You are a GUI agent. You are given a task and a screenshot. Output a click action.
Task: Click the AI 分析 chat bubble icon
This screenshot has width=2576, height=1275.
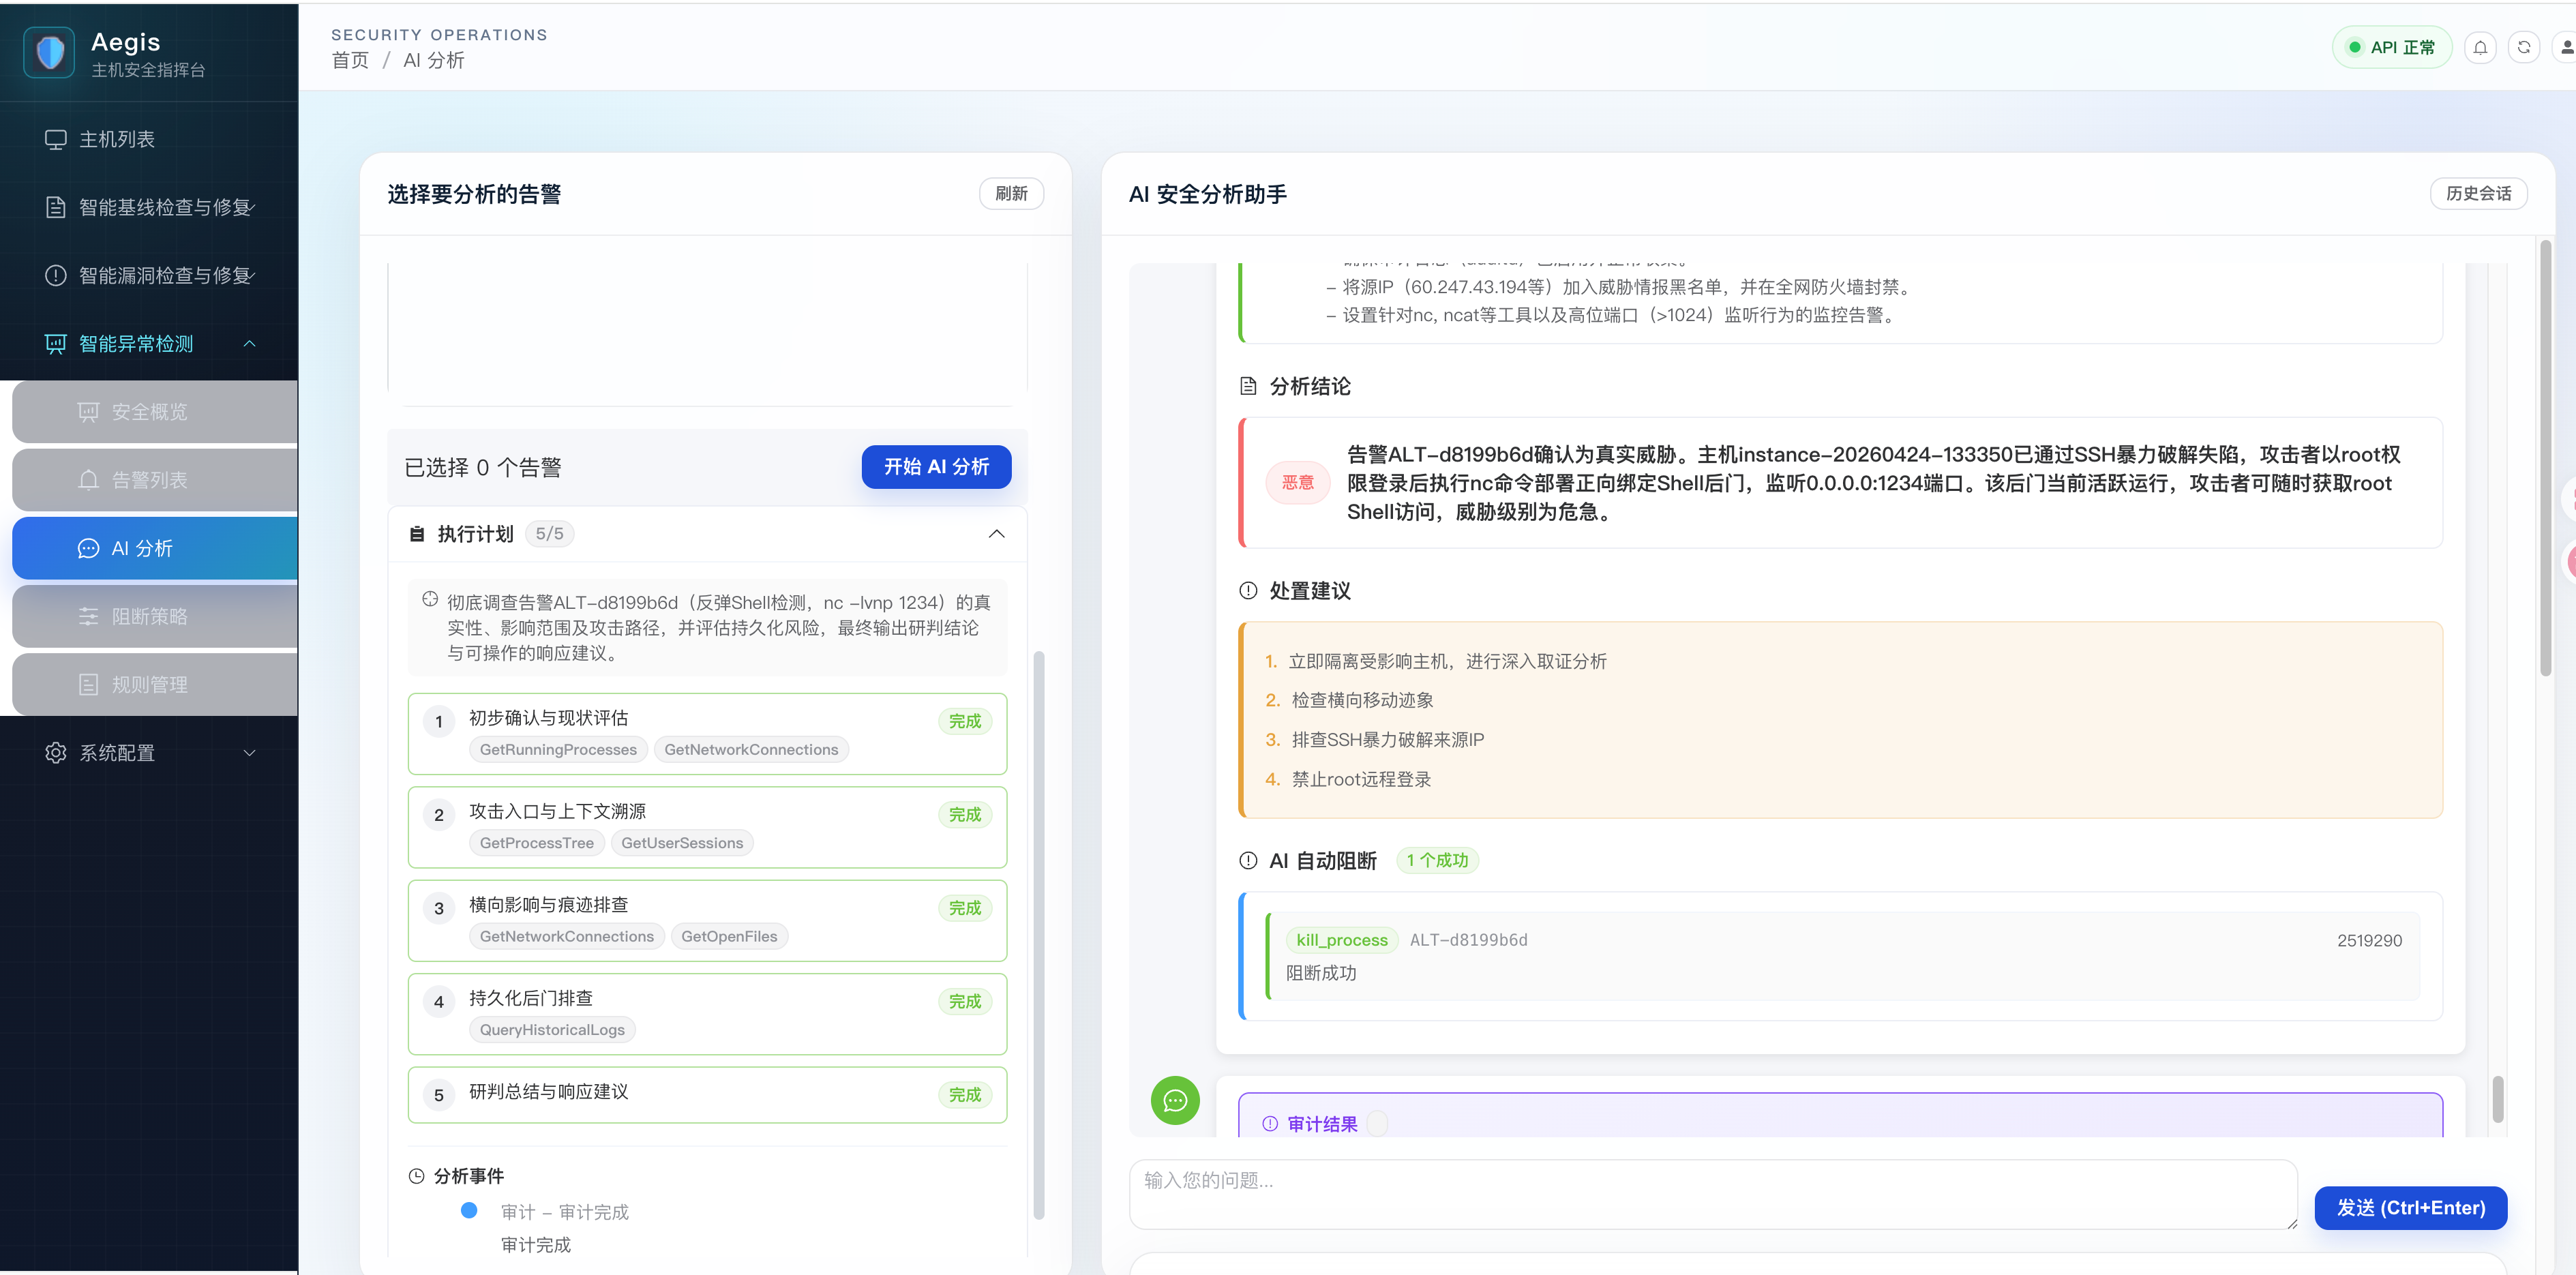tap(89, 548)
